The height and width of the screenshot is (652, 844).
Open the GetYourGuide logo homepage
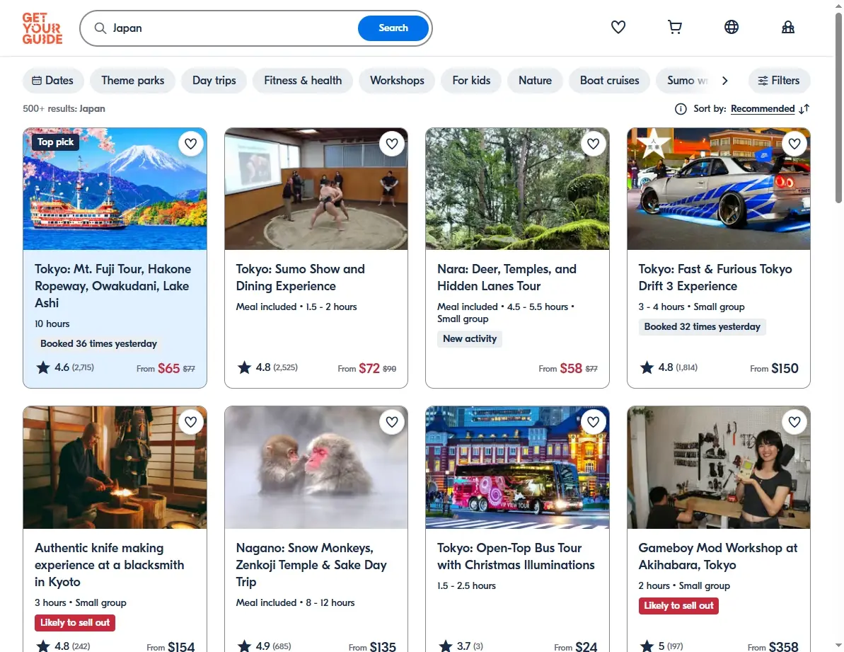click(x=42, y=28)
